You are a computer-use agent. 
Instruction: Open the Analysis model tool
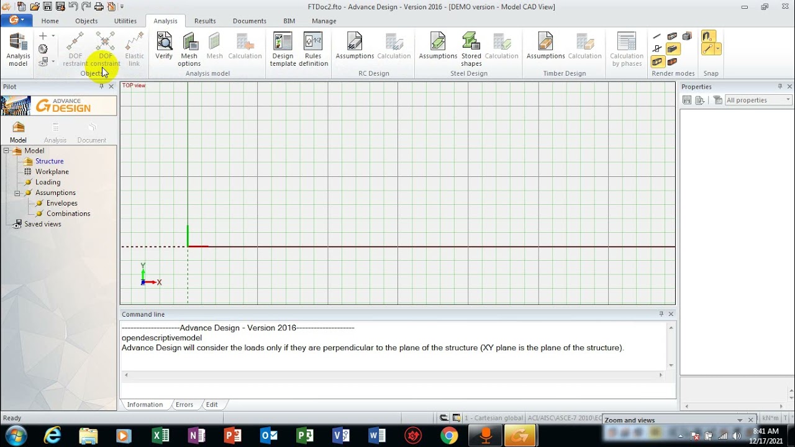pos(18,50)
